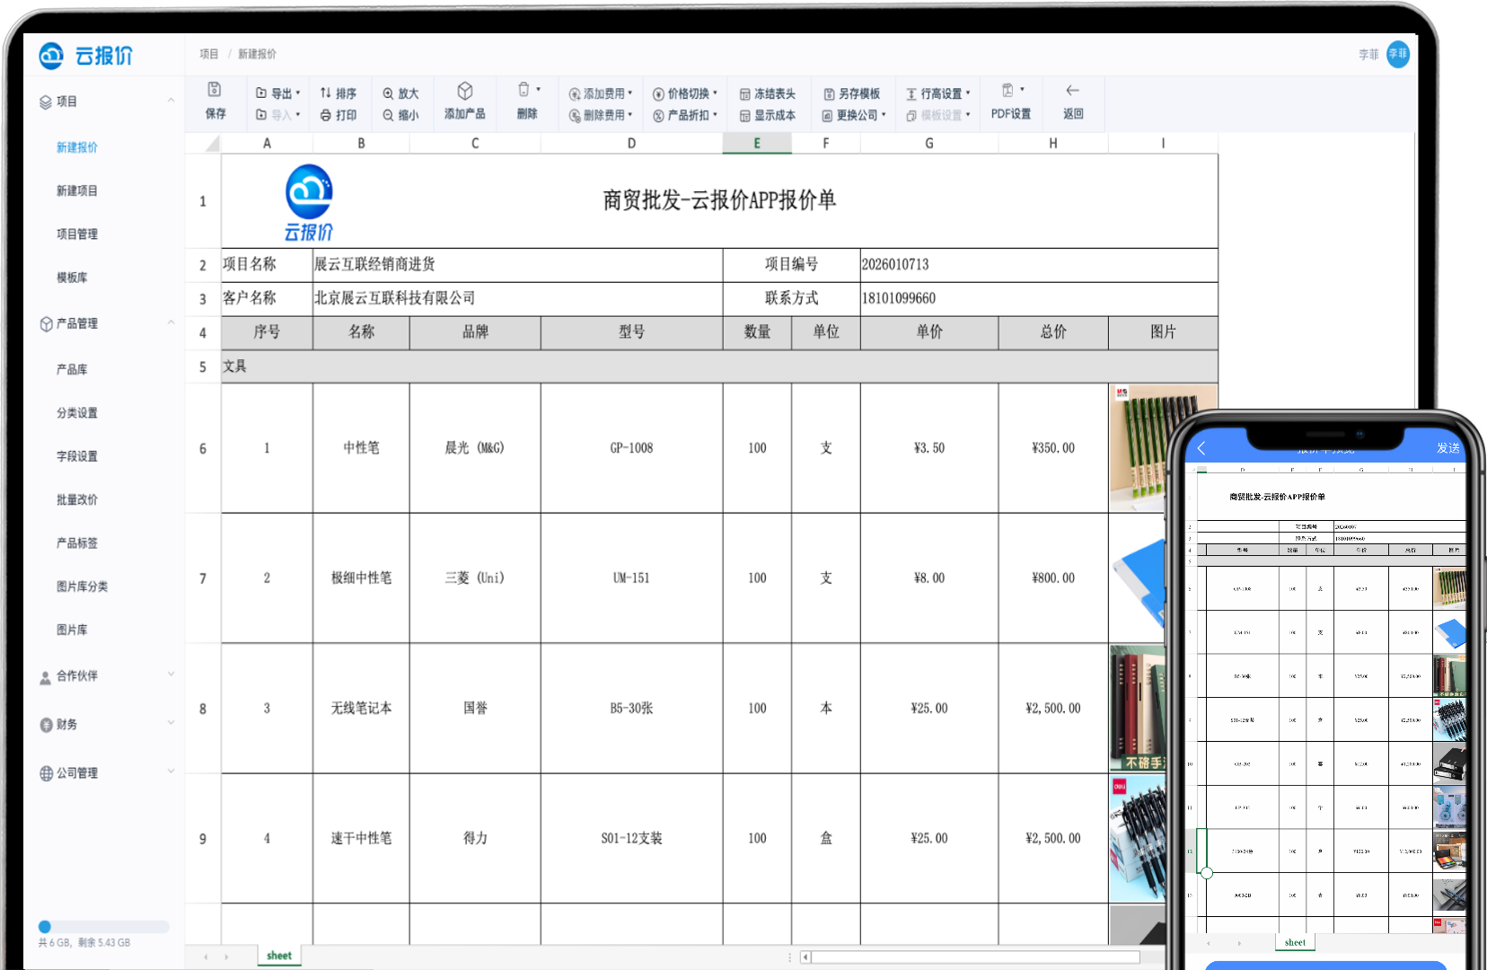The width and height of the screenshot is (1487, 970).
Task: Select row 6 header
Action: click(x=203, y=448)
